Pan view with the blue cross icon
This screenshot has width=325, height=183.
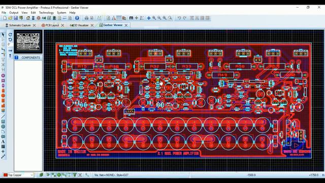pos(149,18)
